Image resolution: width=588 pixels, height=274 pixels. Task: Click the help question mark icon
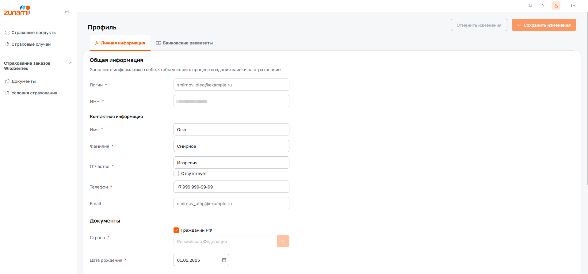pos(543,6)
